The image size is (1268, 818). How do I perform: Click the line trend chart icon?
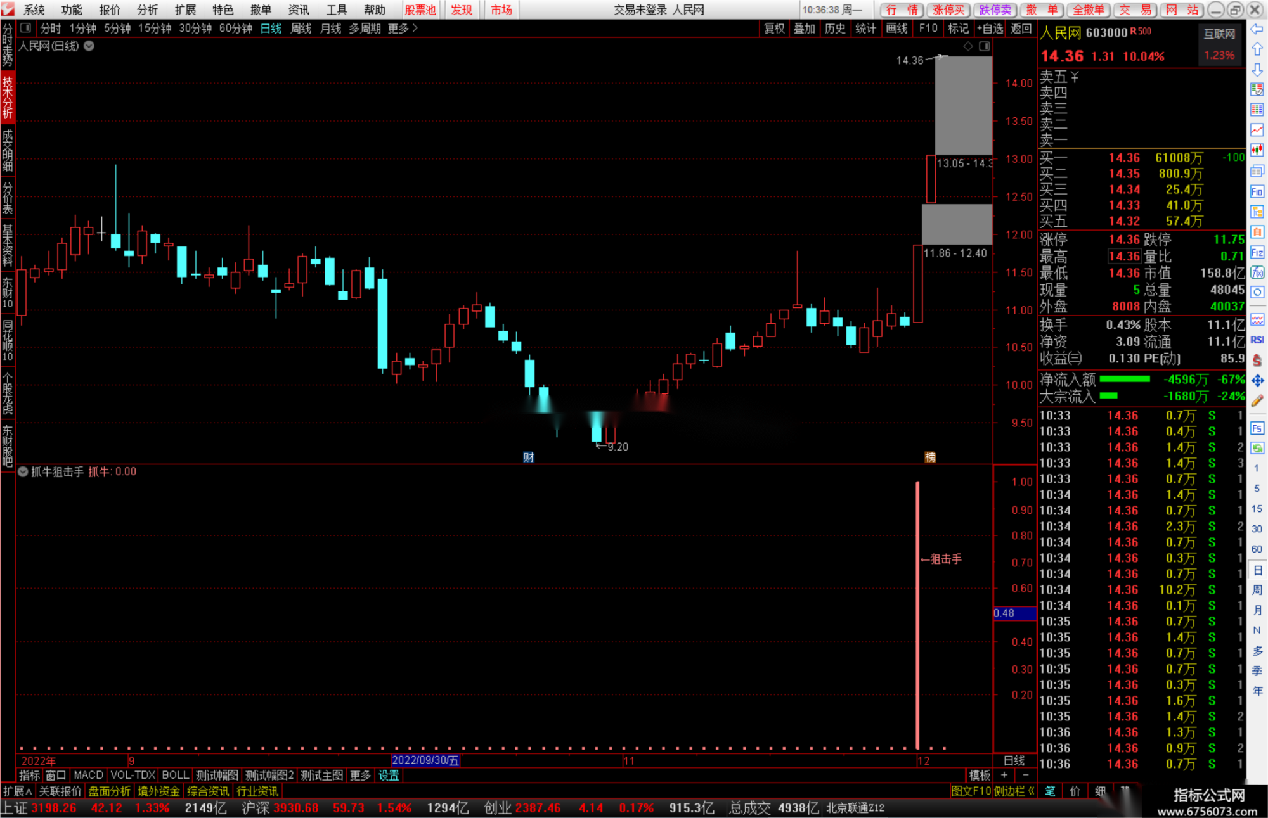point(1257,130)
